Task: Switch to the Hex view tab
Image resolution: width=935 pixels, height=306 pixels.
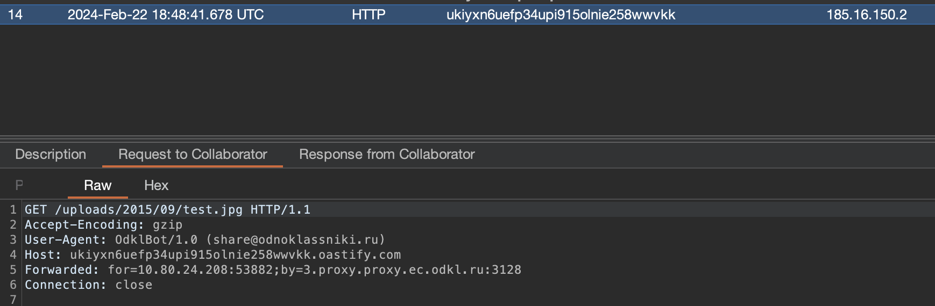Action: point(156,186)
